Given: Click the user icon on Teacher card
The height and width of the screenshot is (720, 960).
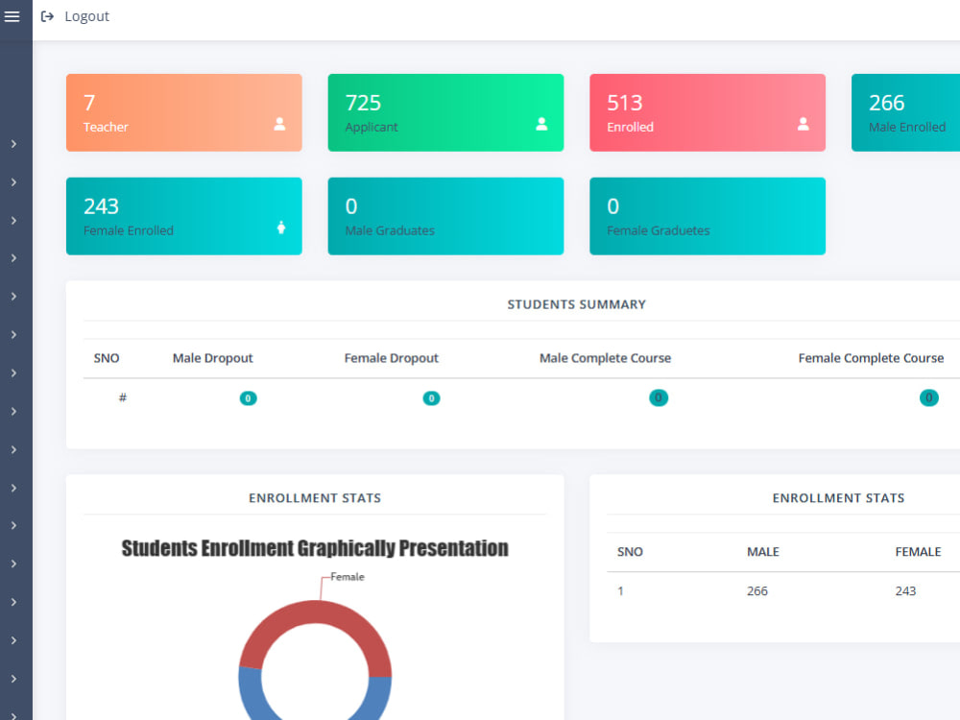Looking at the screenshot, I should 279,124.
